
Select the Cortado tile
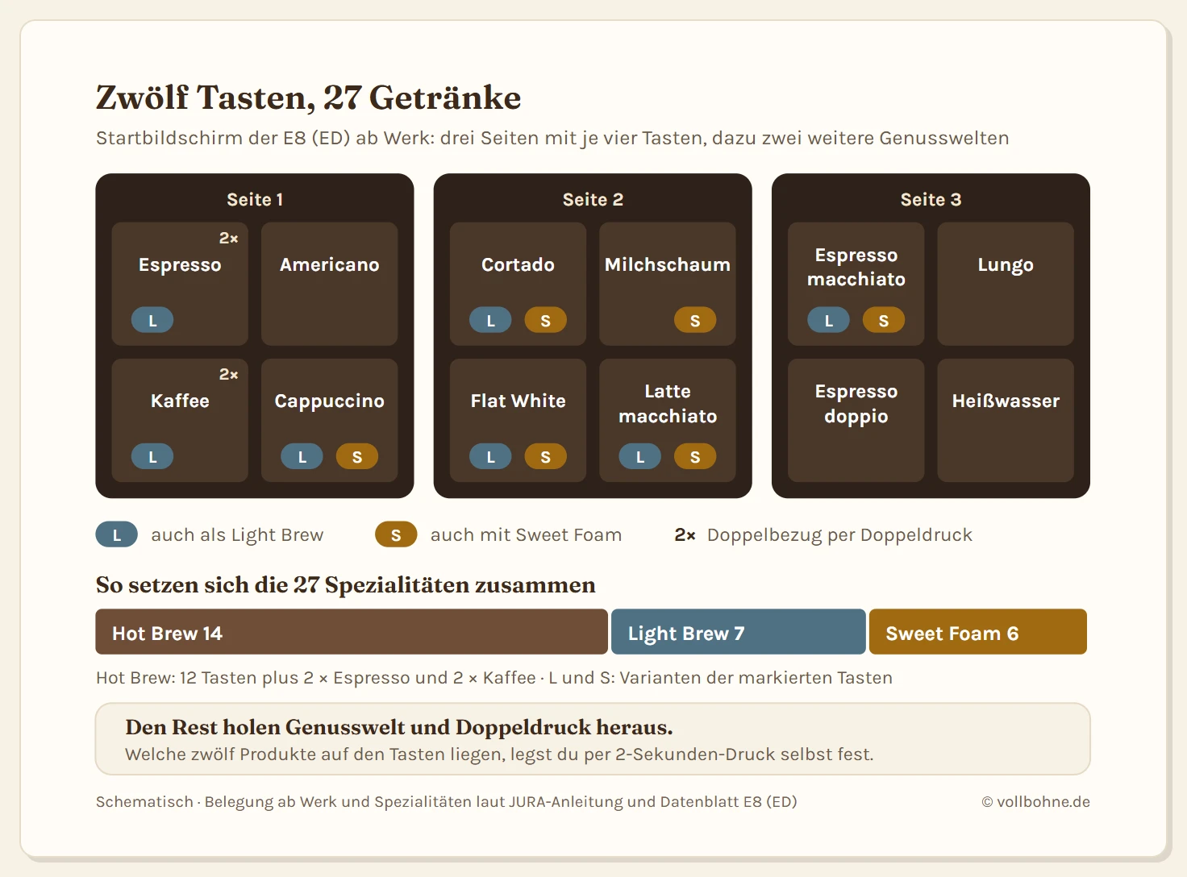[518, 284]
